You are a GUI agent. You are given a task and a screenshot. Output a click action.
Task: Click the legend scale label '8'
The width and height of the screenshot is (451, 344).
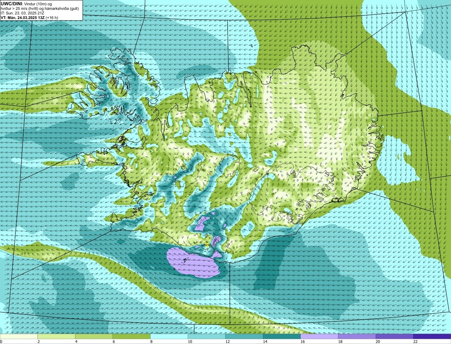coord(151,342)
